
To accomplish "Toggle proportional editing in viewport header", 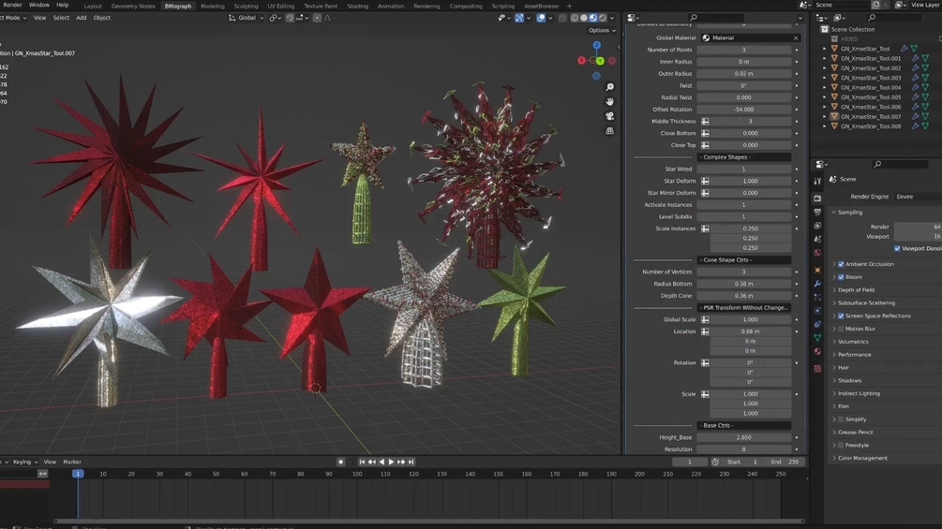I will click(x=317, y=18).
